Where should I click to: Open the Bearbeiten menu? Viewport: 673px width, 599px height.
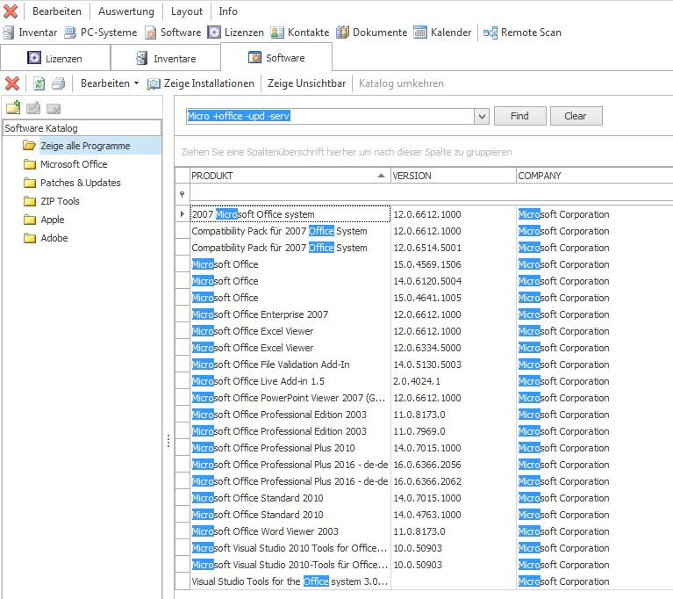57,11
